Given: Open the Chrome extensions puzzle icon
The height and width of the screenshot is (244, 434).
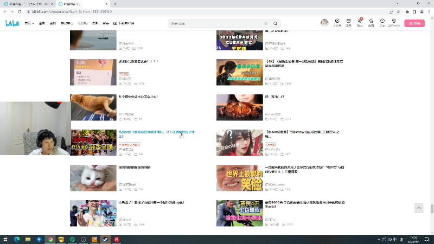Looking at the screenshot, I should 407,11.
